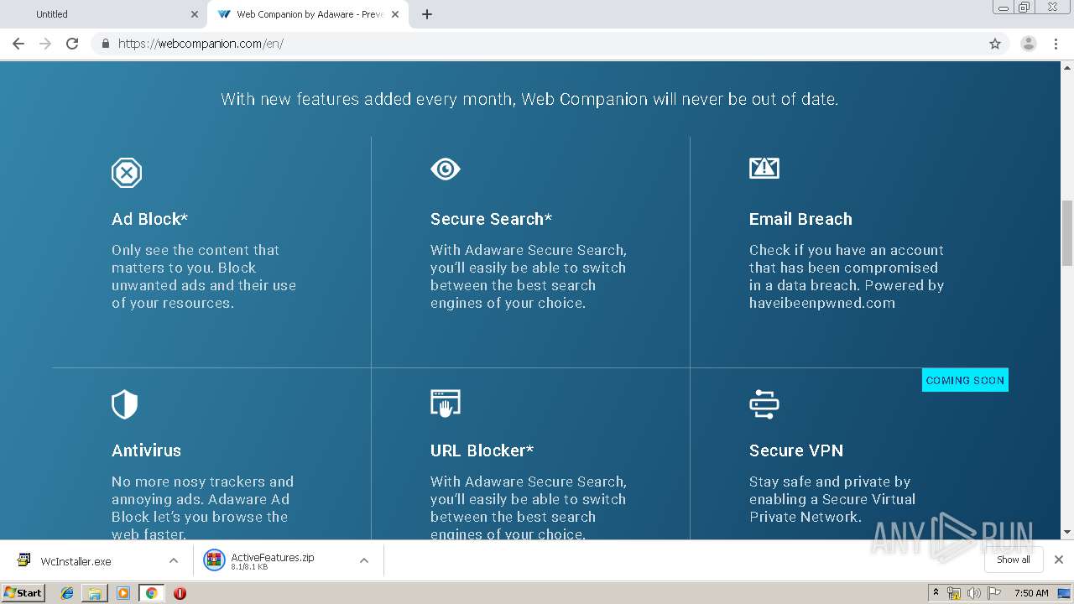Open the Chrome three-dot menu
The image size is (1074, 604).
coord(1056,44)
